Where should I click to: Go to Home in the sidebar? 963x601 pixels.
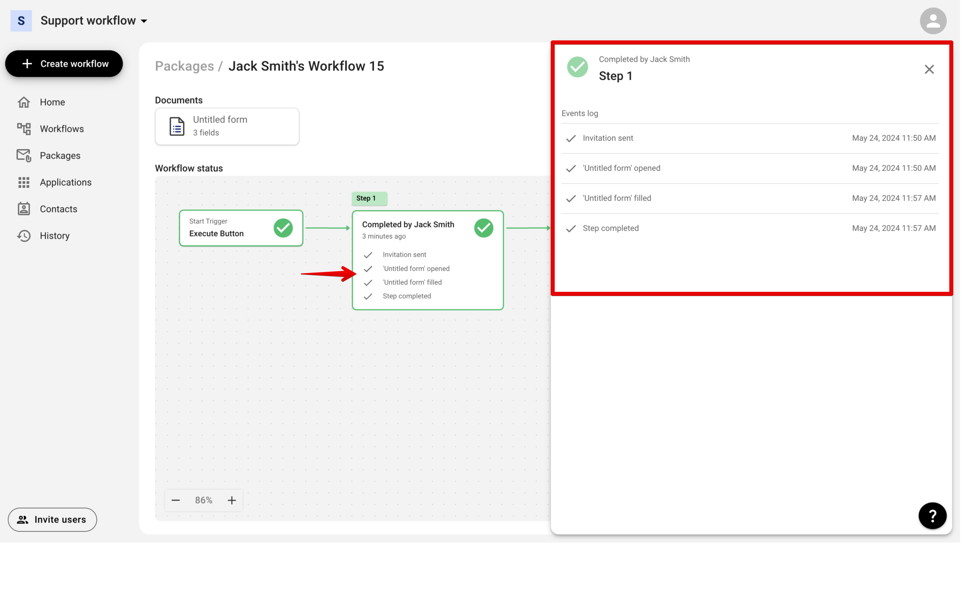point(52,102)
